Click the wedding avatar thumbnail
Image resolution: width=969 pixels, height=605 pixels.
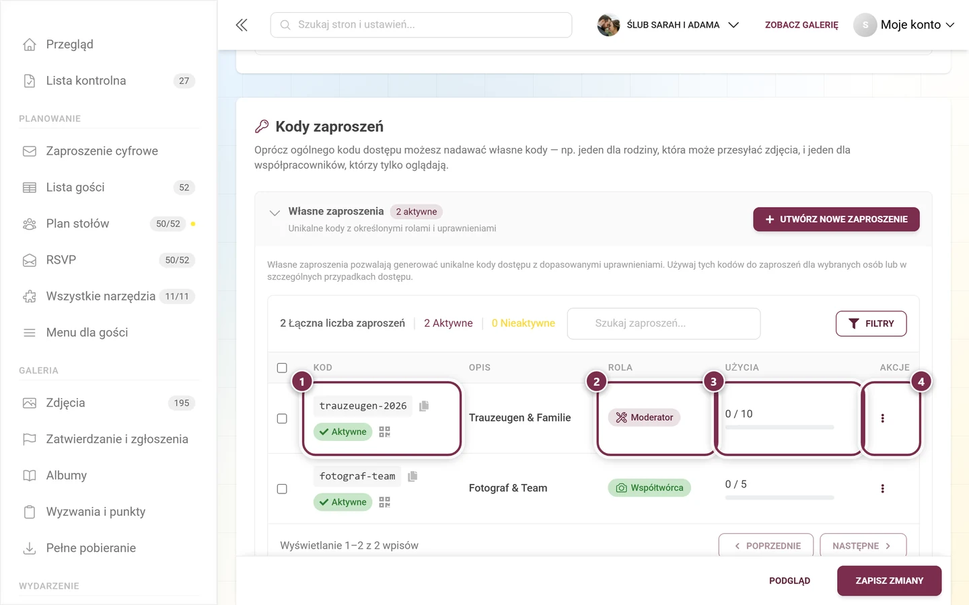608,25
